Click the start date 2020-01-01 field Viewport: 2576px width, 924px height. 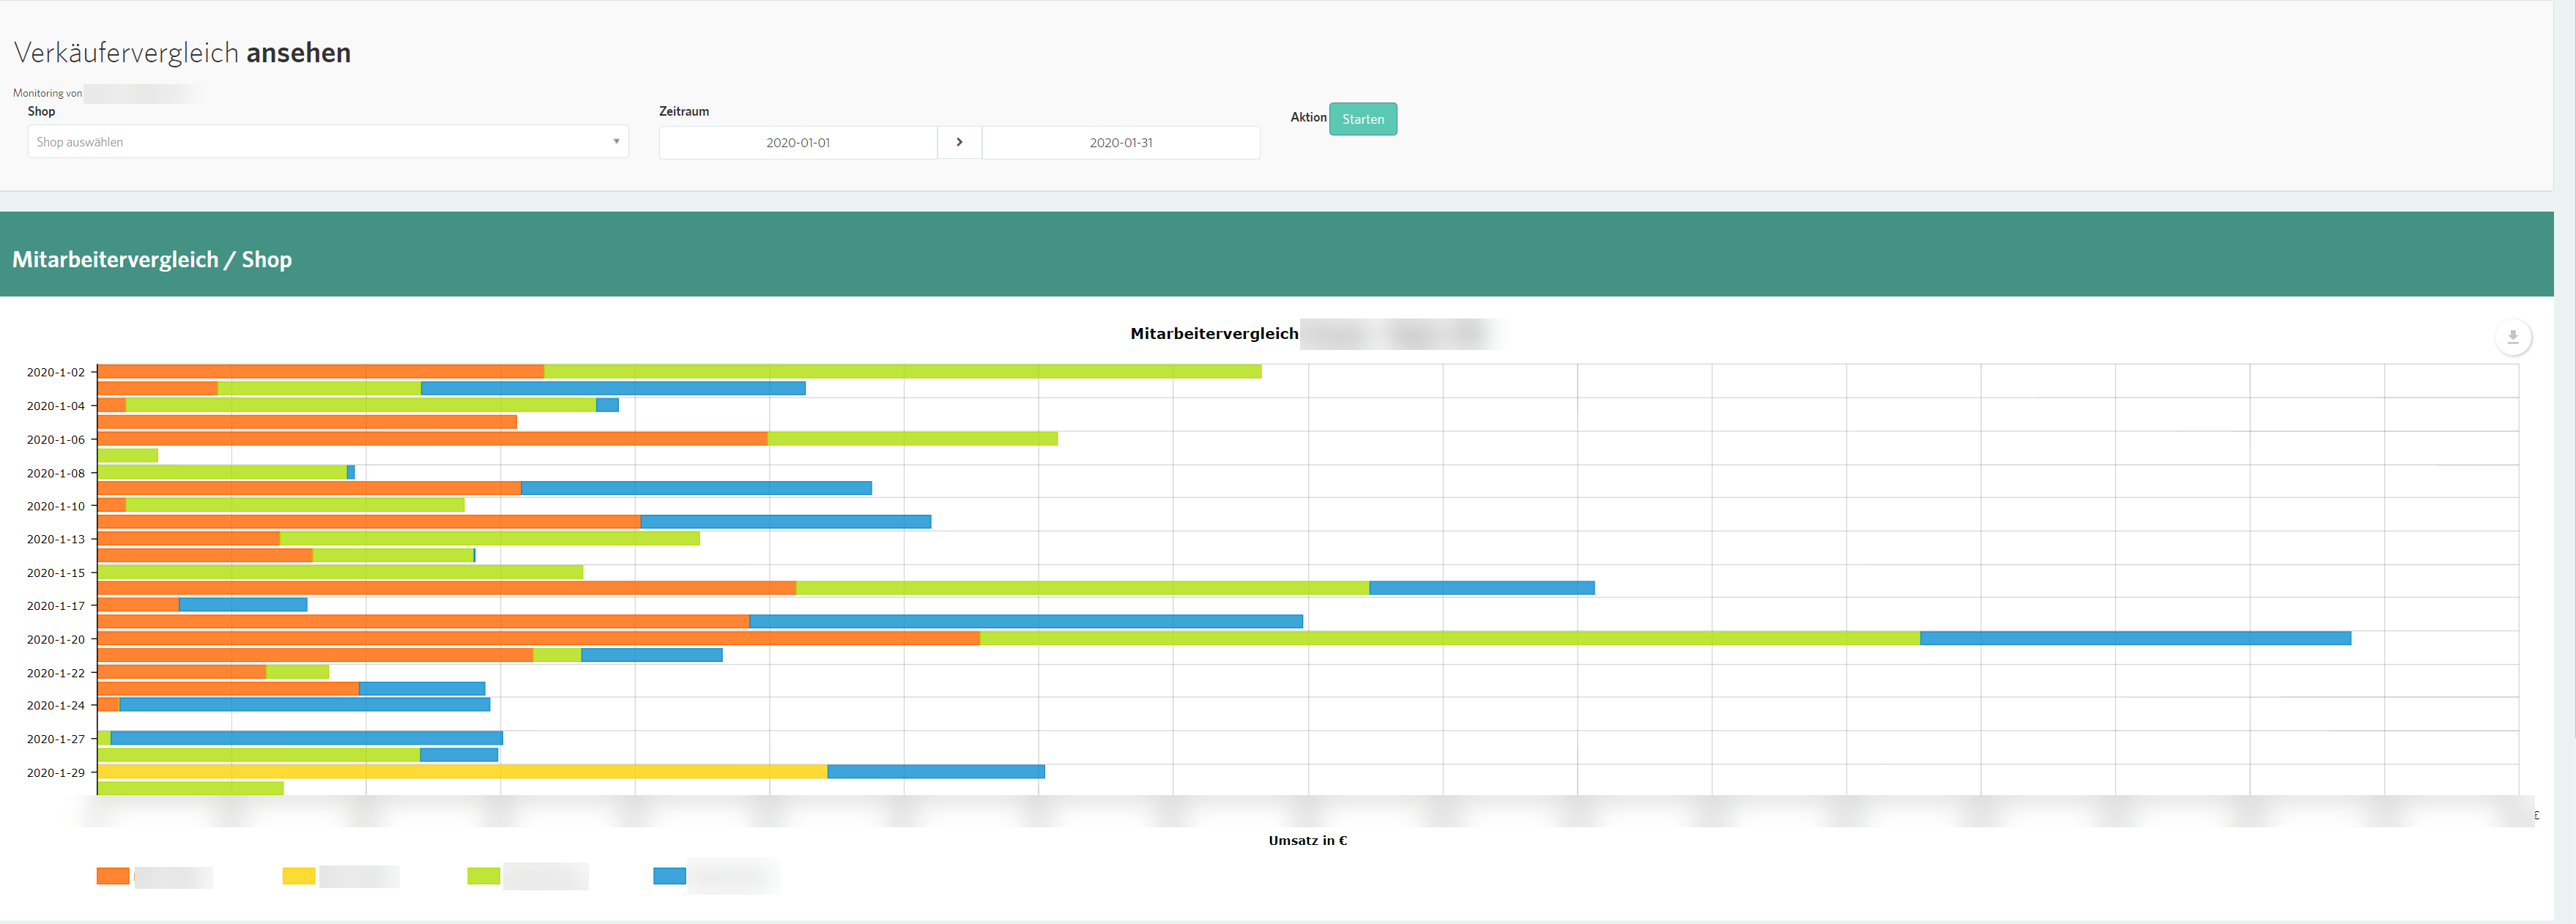coord(797,143)
